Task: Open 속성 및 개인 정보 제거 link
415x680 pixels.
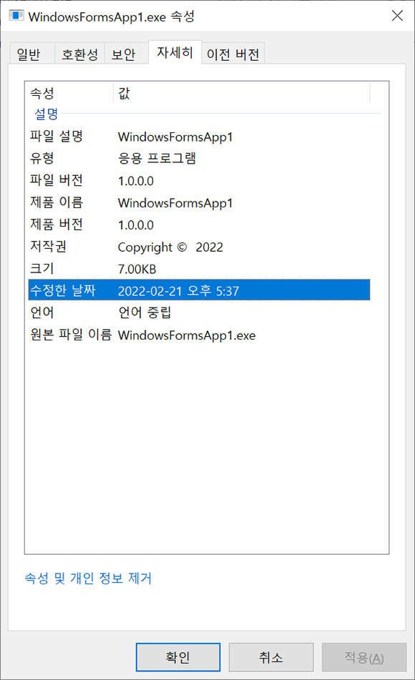Action: coord(88,578)
